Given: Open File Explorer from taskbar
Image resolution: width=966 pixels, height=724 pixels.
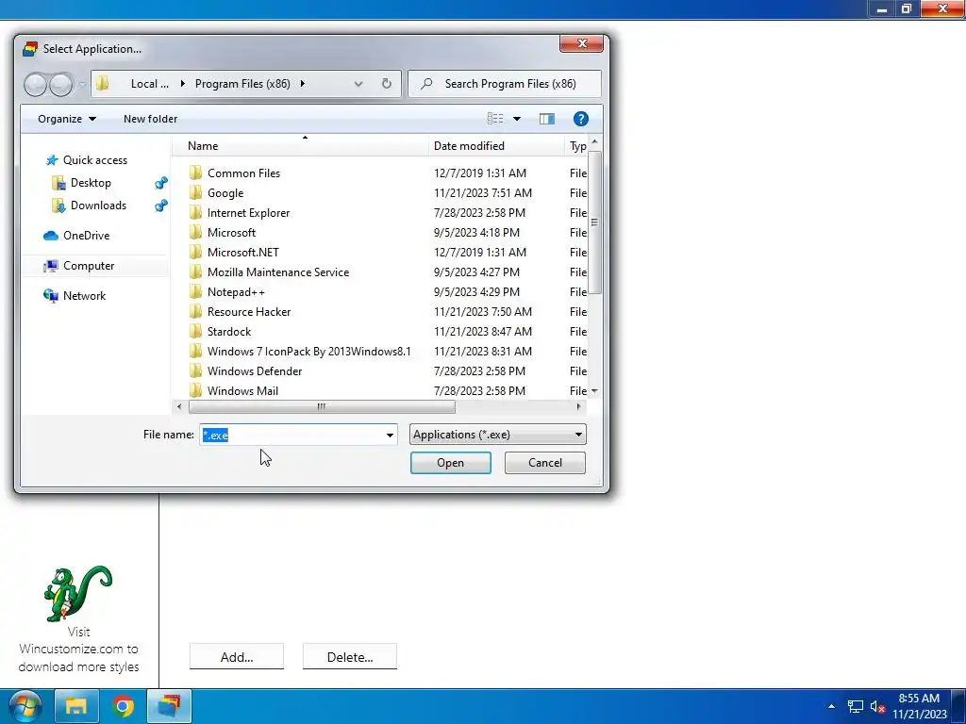Looking at the screenshot, I should pyautogui.click(x=76, y=706).
